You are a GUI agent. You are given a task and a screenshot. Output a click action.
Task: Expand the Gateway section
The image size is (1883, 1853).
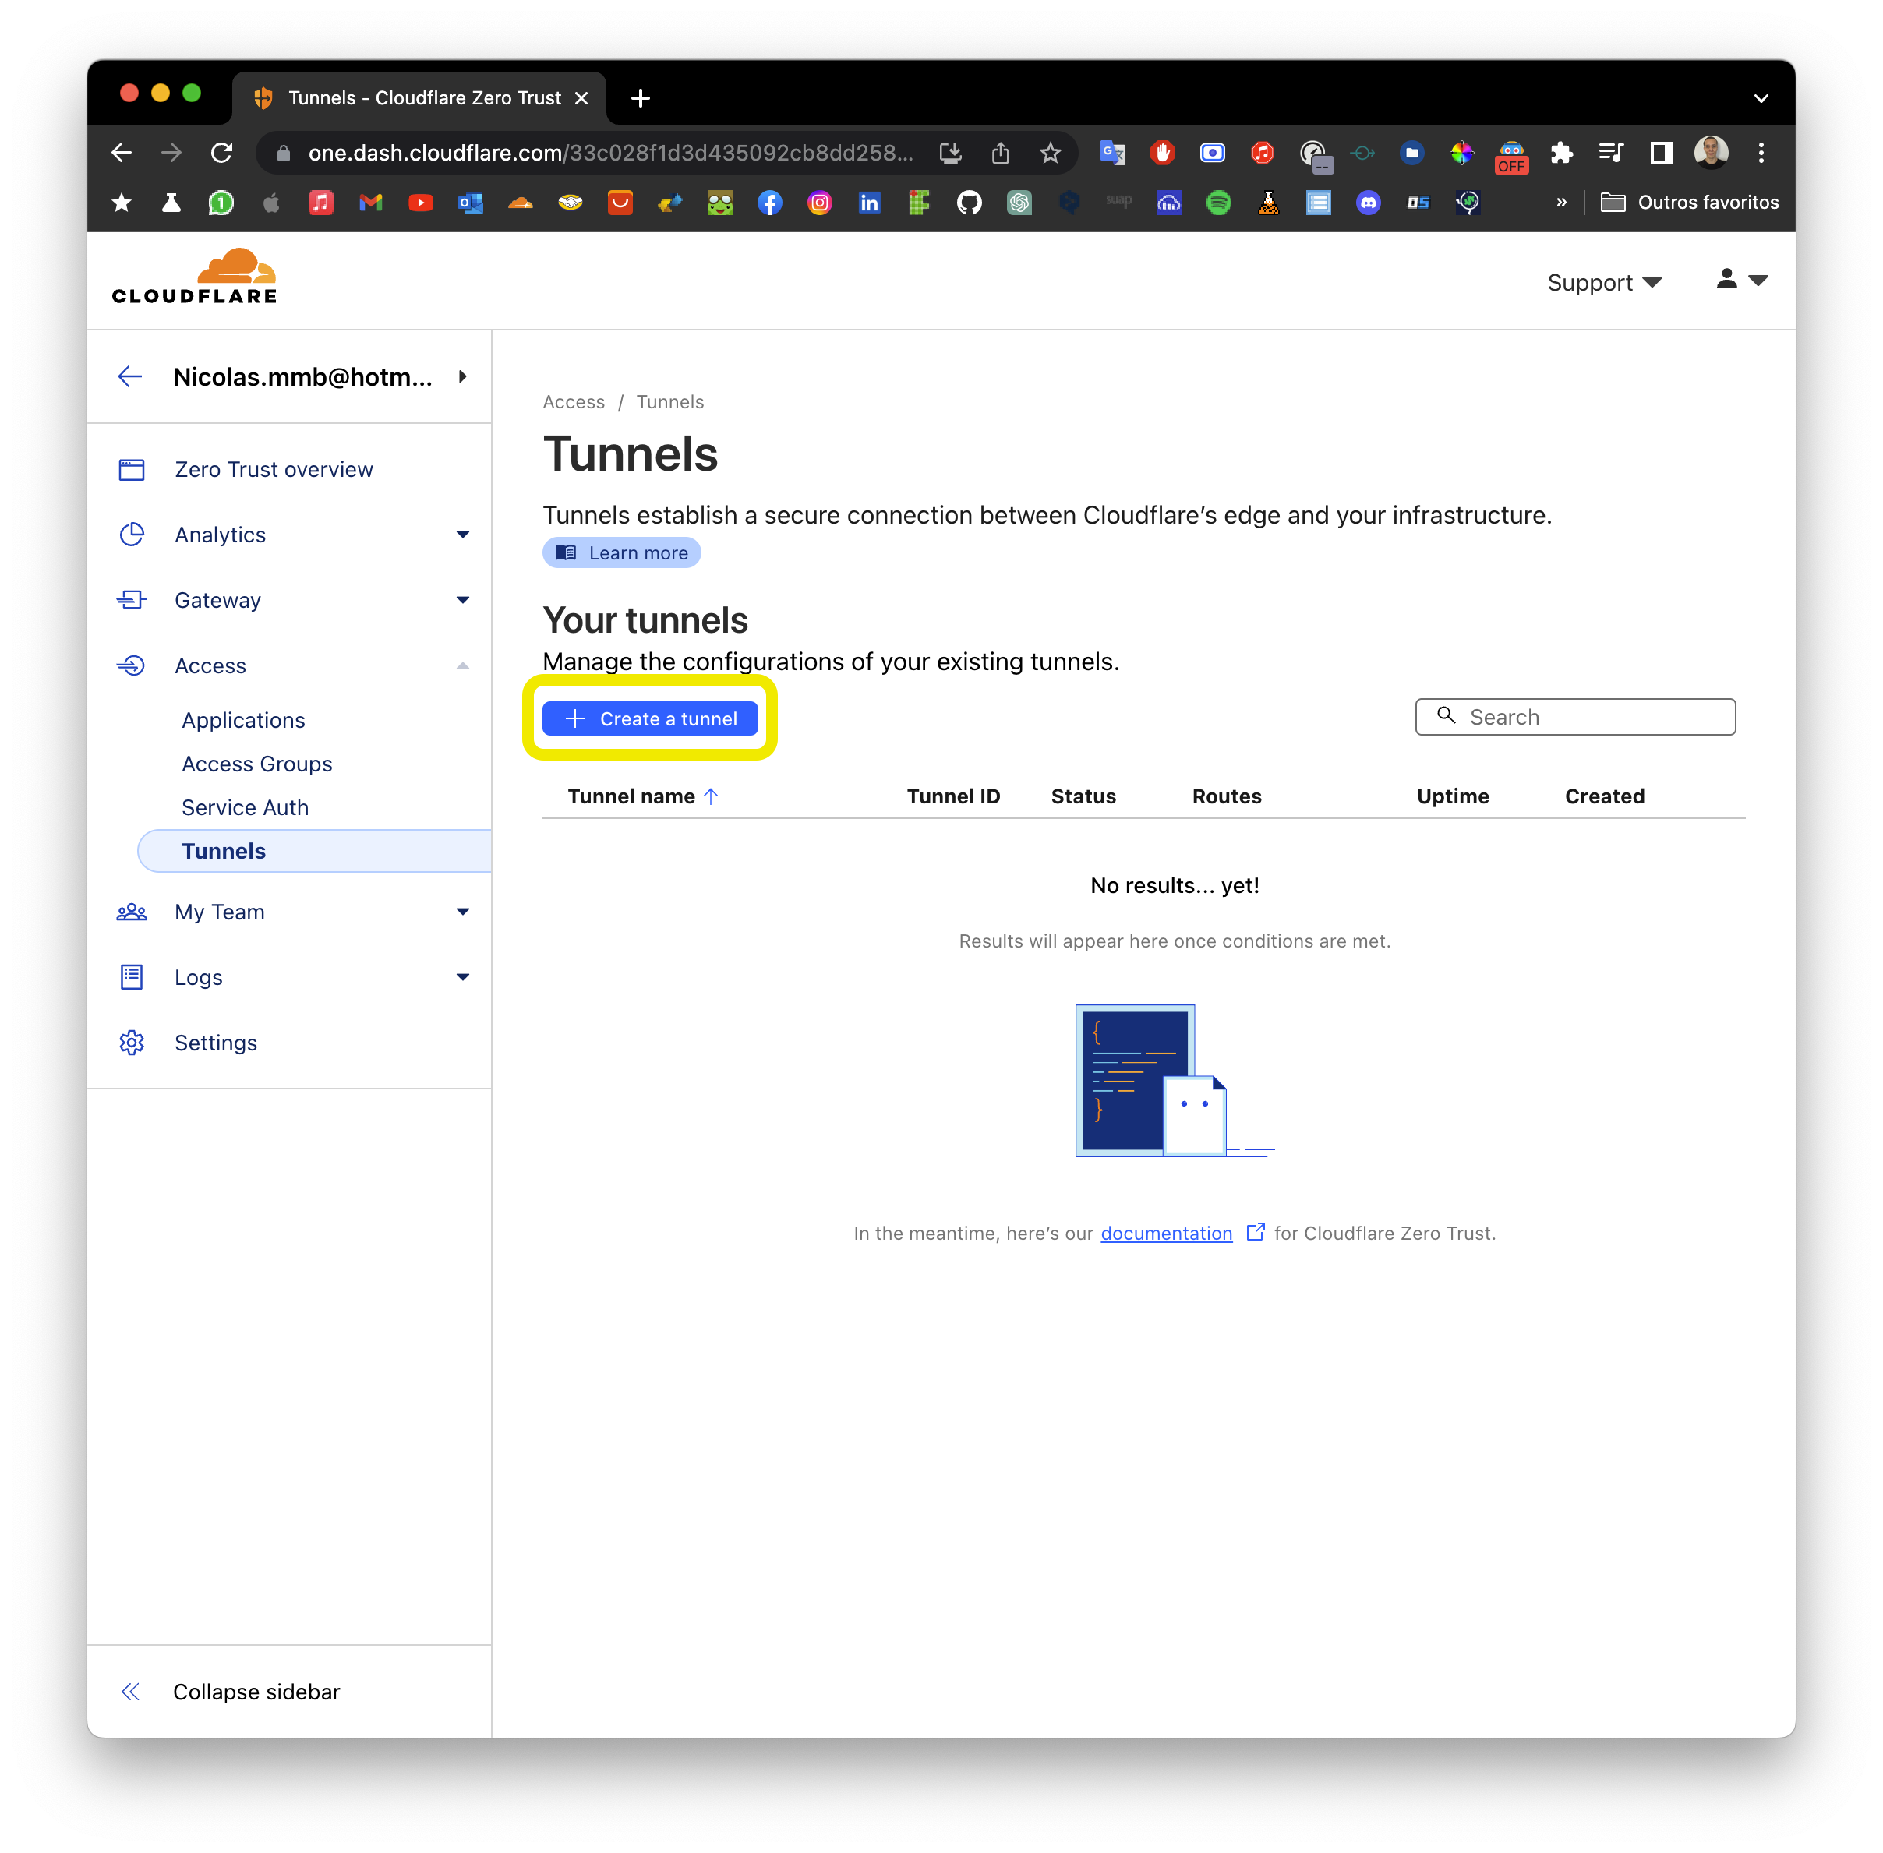(462, 599)
